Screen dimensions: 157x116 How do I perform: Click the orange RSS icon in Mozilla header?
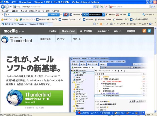144,31
